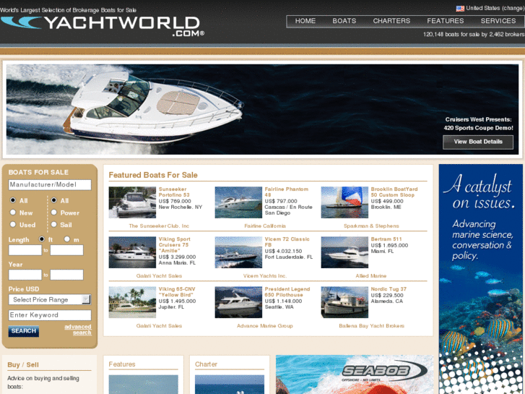Visit The Sunseeker Club, Inc broker link
This screenshot has height=394, width=525.
tap(159, 226)
